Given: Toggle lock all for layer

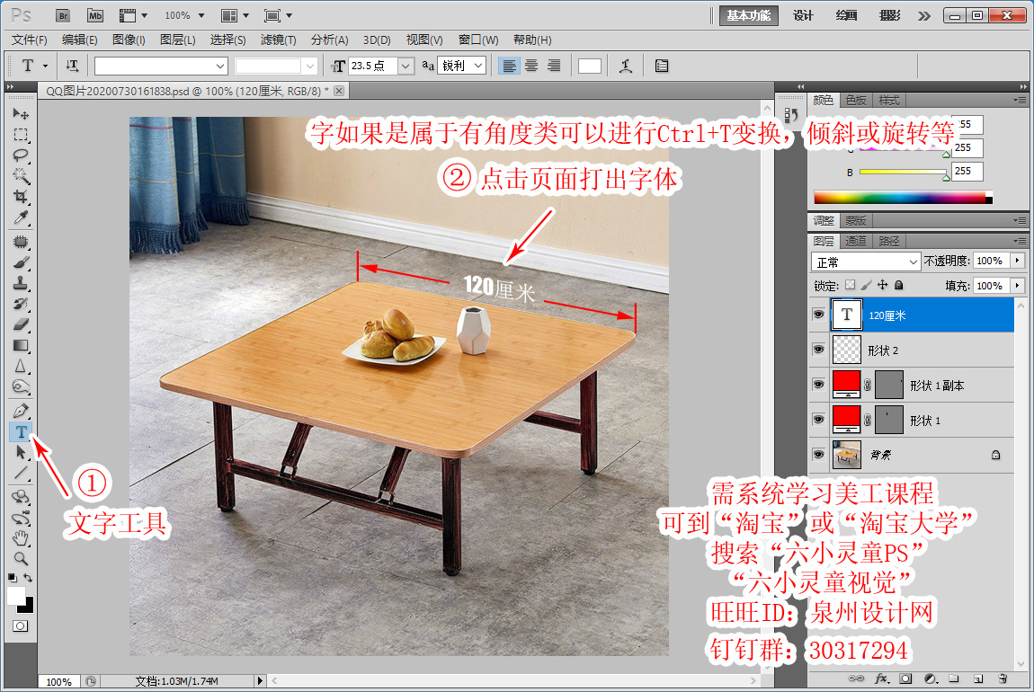Looking at the screenshot, I should [898, 285].
